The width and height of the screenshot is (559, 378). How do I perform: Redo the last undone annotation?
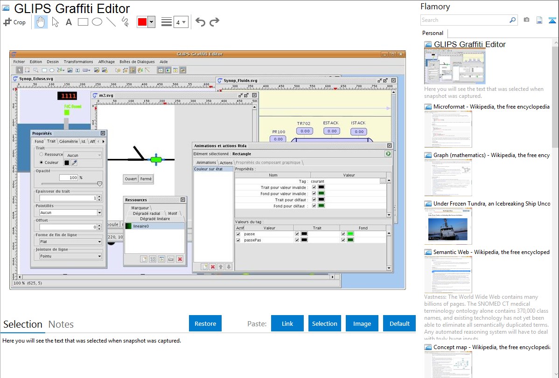214,22
